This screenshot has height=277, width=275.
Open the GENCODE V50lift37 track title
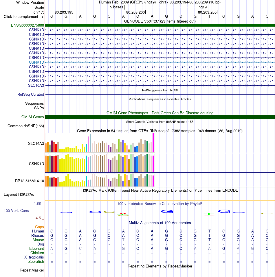tap(160, 21)
